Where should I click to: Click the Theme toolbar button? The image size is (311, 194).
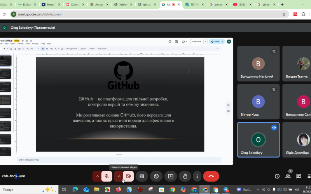pyautogui.click(x=91, y=49)
